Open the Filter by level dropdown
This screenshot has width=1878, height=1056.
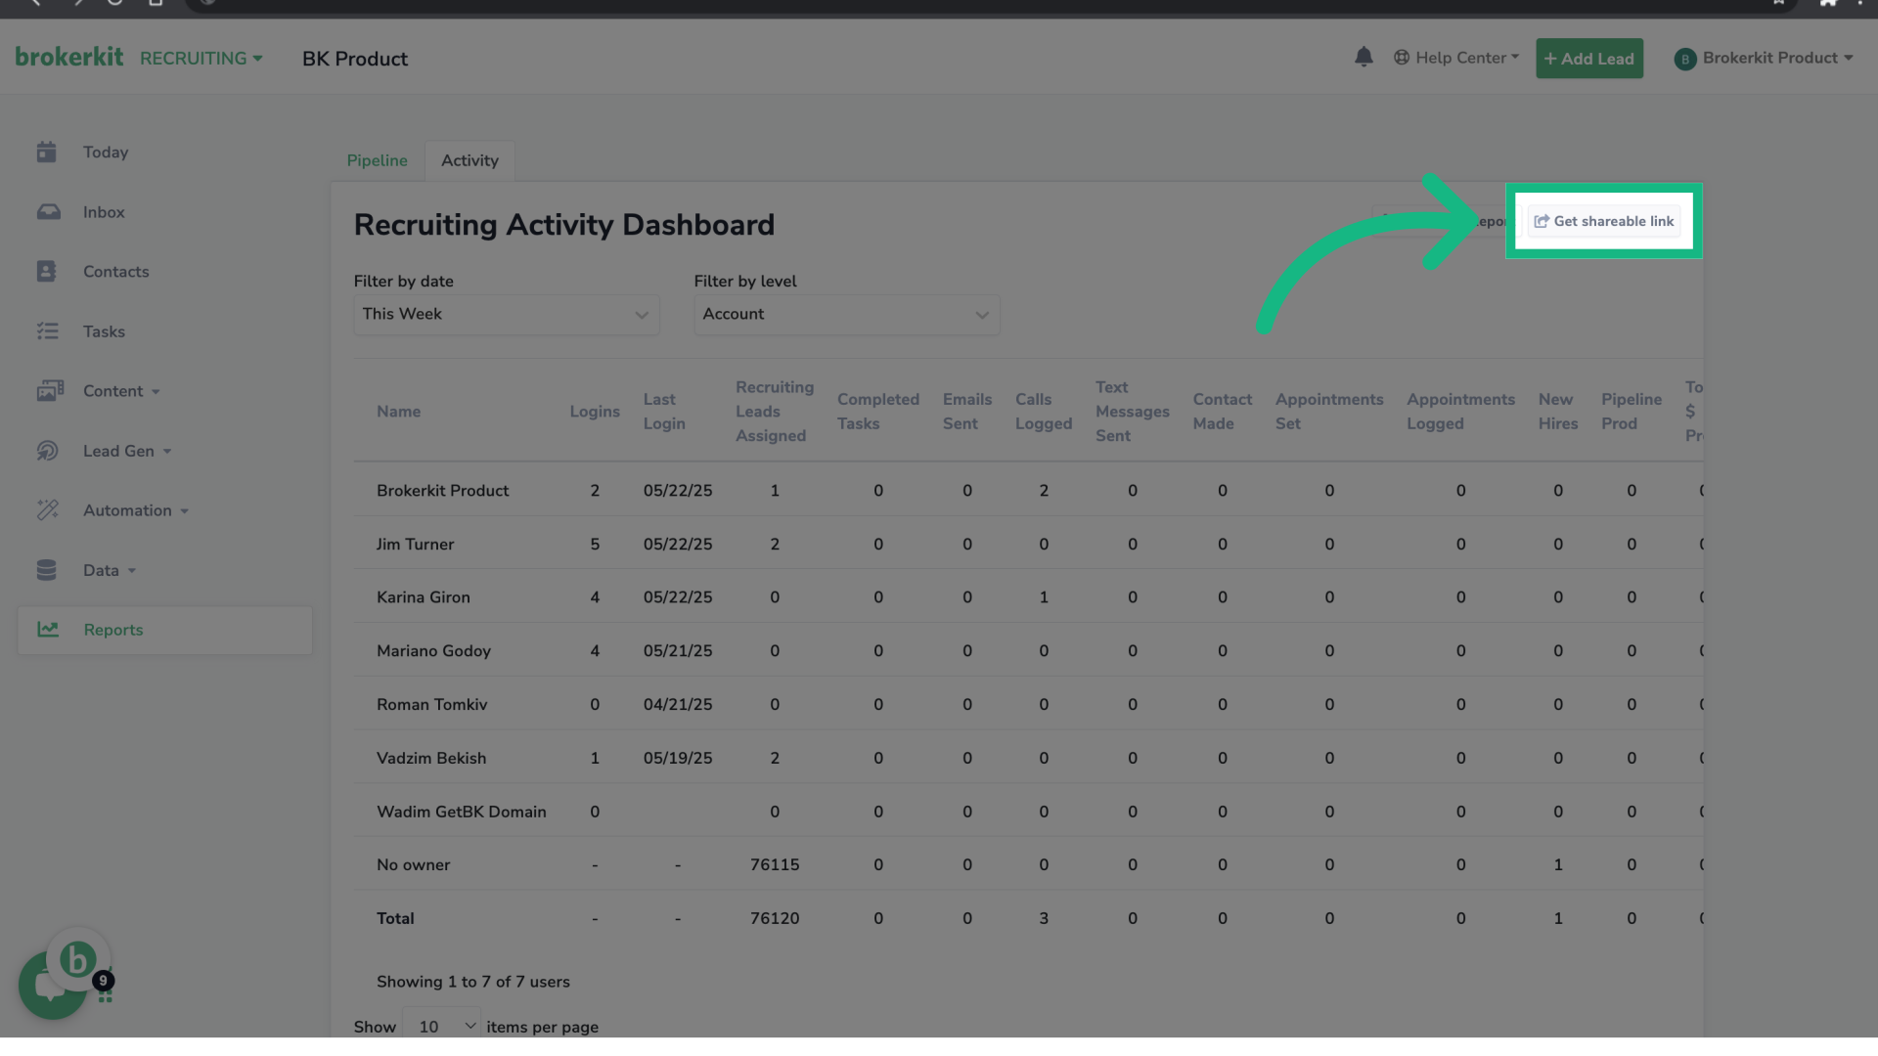pyautogui.click(x=846, y=314)
